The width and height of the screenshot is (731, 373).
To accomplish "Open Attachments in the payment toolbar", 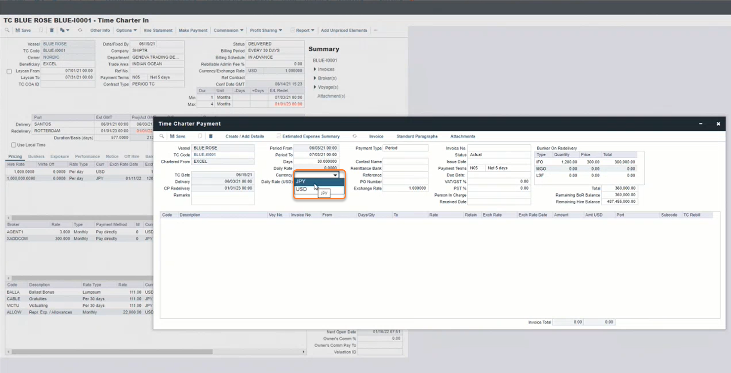I will click(462, 136).
